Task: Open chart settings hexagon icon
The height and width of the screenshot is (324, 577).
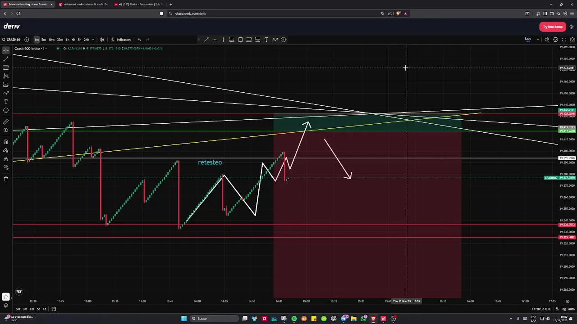Action: (555, 40)
